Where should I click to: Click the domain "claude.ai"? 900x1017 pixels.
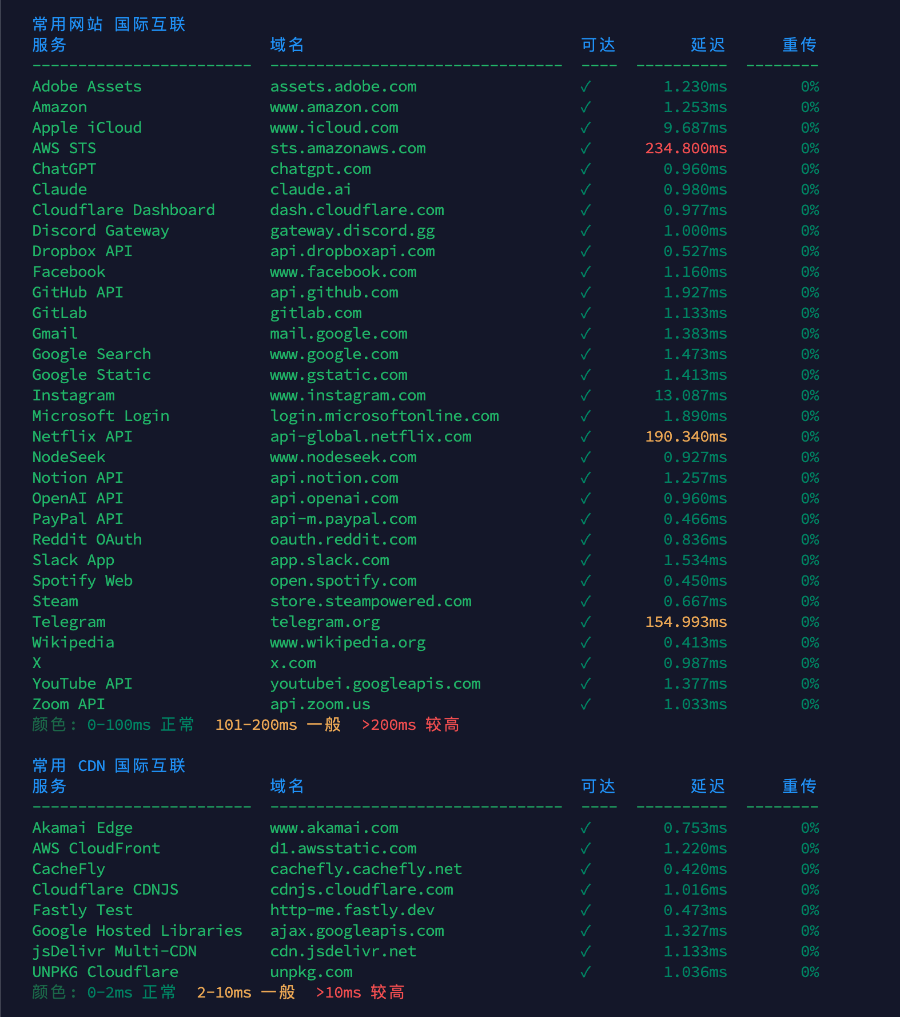pyautogui.click(x=311, y=189)
